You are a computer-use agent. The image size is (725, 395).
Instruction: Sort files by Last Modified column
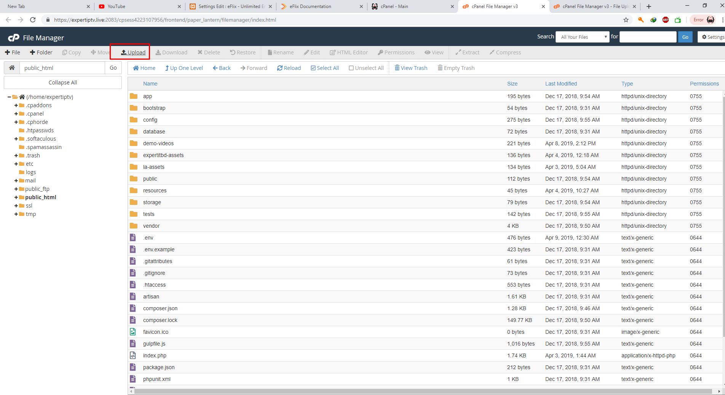561,84
